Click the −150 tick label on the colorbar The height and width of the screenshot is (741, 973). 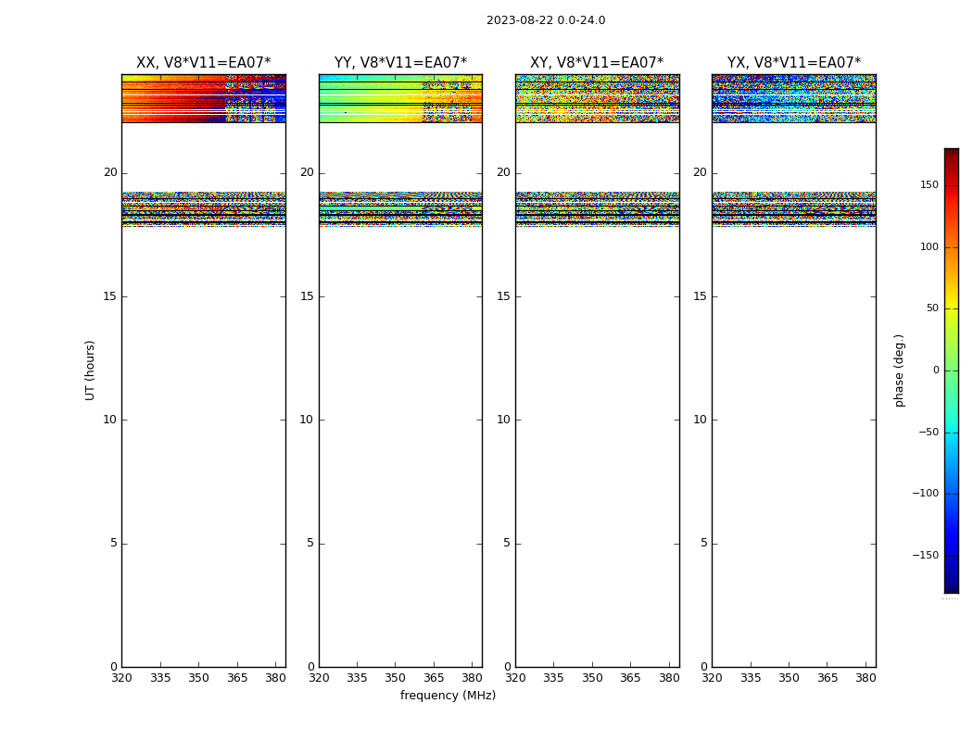(925, 555)
